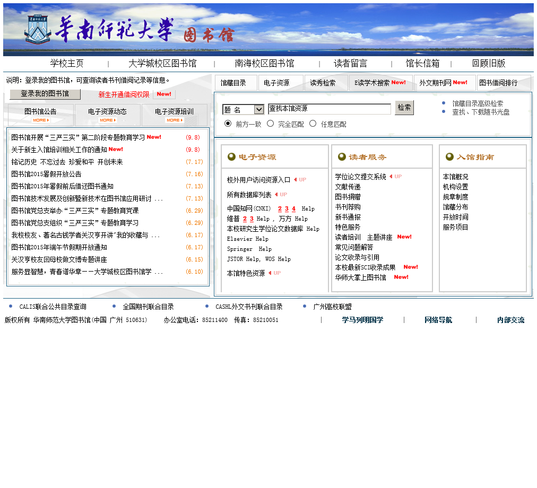Open 大学城校区图书馆 in top navigation
Viewport: 537px width, 488px height.
click(162, 64)
